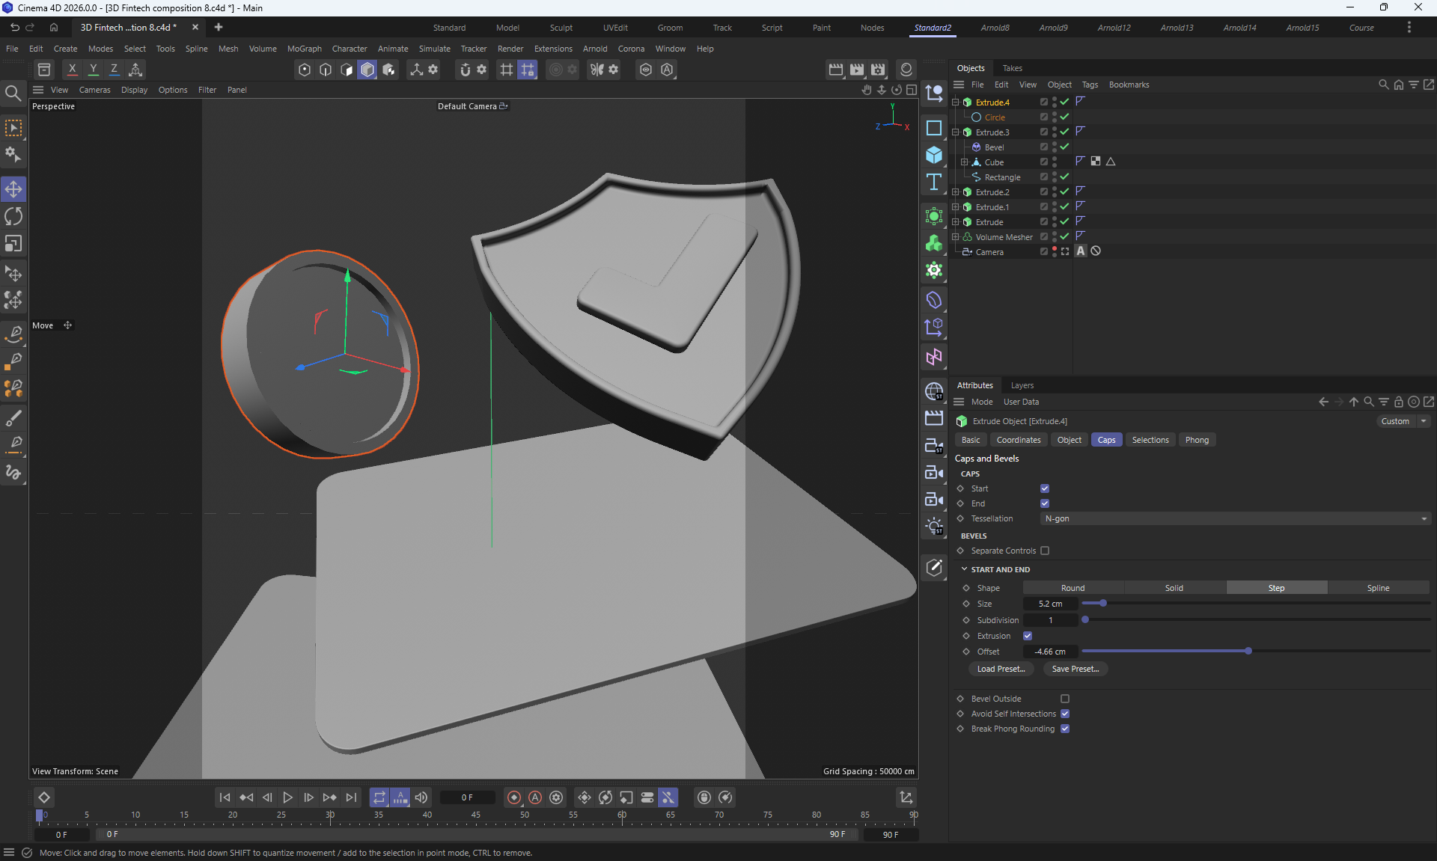Click the Record Active Objects button
Viewport: 1437px width, 861px height.
click(514, 797)
